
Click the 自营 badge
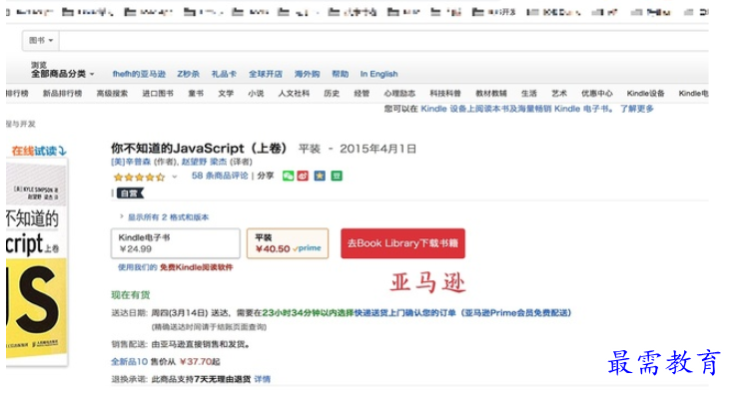point(130,194)
